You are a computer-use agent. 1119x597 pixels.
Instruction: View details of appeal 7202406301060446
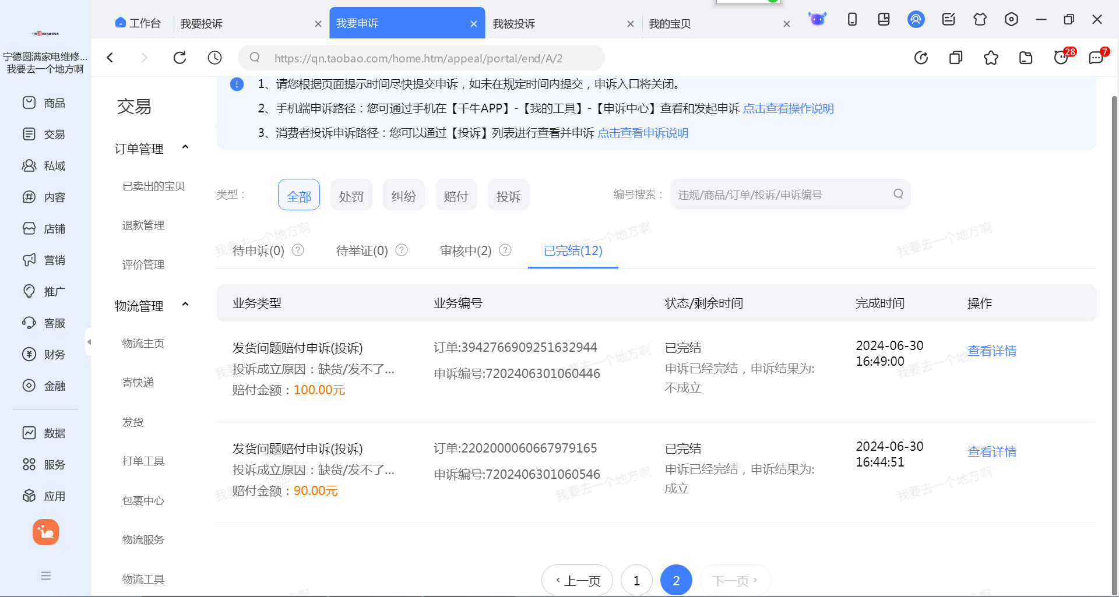(x=992, y=351)
